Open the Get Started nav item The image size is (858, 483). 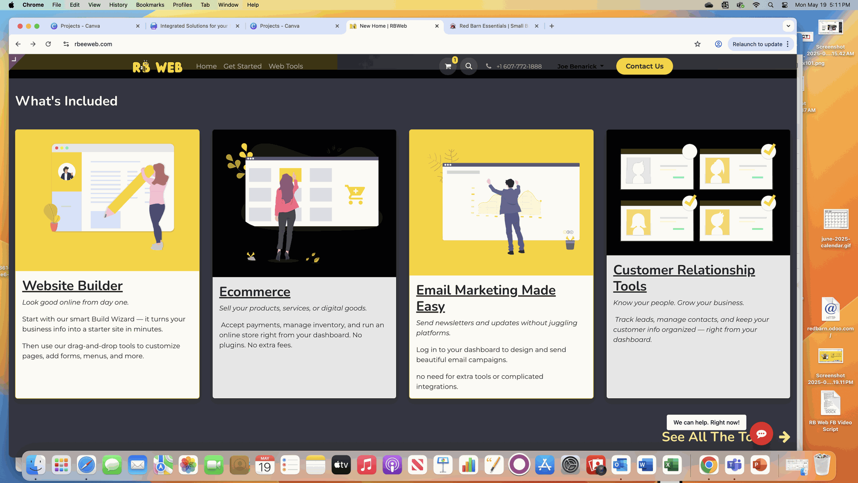[242, 66]
